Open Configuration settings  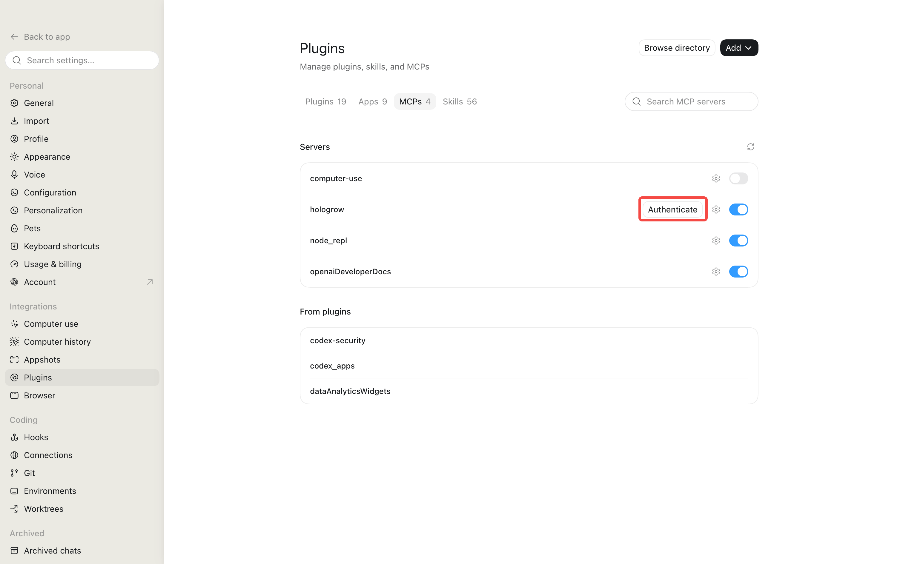click(82, 192)
